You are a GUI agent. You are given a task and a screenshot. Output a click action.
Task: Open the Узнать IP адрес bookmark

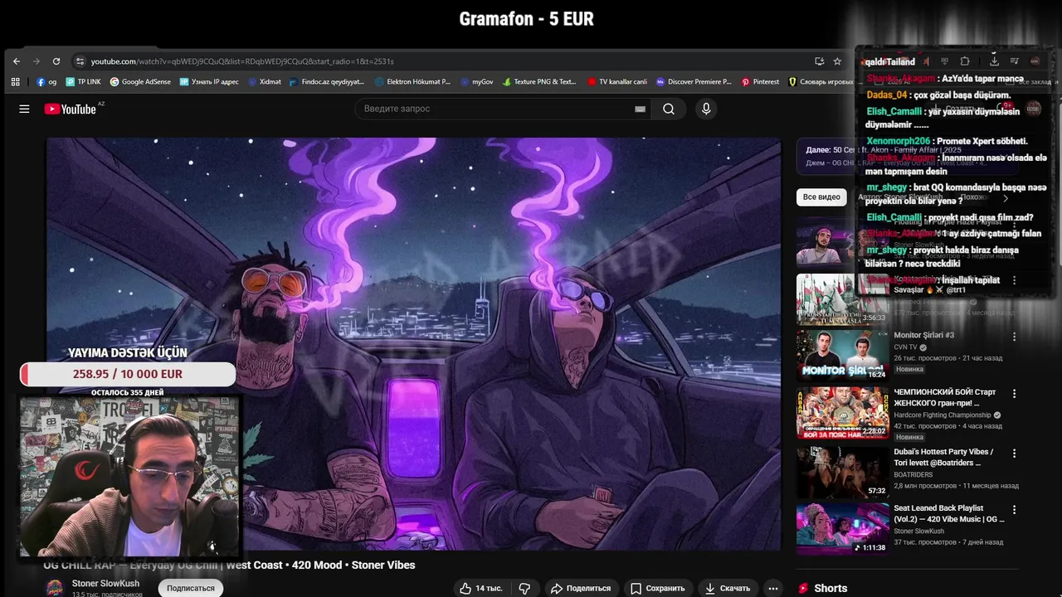208,82
